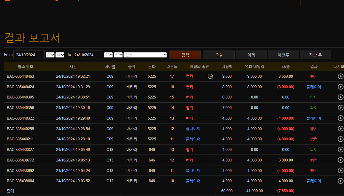
Task: Click the From date input field
Action: [29, 55]
